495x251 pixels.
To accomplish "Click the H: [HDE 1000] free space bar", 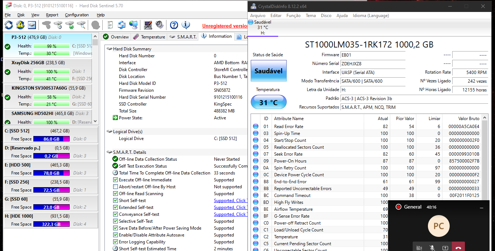I will point(51,224).
